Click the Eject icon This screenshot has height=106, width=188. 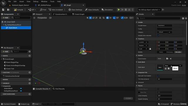point(129,10)
